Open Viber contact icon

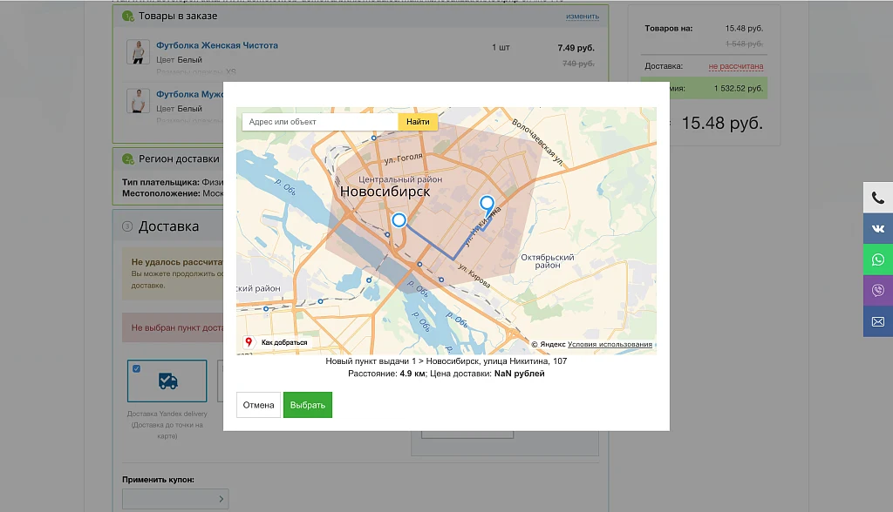pos(877,291)
